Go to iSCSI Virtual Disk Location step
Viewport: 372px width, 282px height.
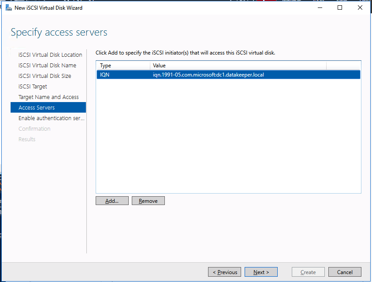(x=50, y=55)
